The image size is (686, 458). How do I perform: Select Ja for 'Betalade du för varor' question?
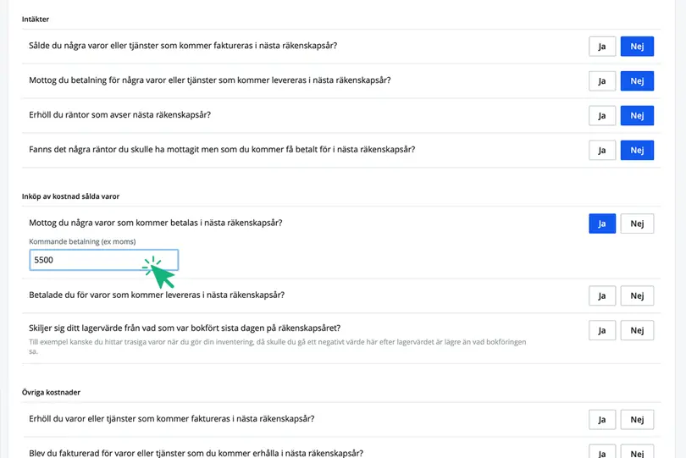click(601, 296)
